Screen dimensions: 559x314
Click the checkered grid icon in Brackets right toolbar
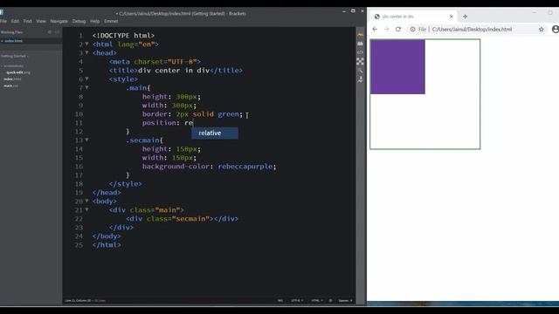click(360, 61)
